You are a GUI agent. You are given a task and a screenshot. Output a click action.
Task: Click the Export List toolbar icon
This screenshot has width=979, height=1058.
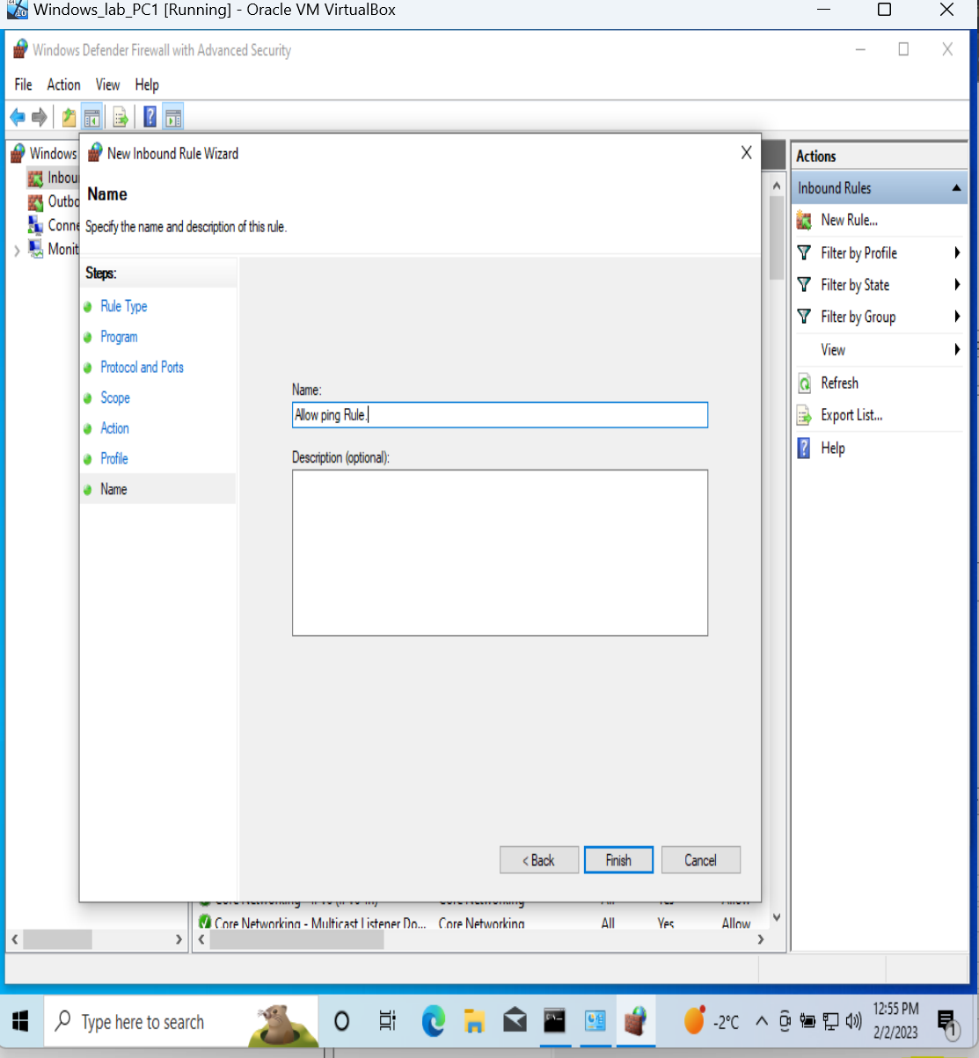tap(121, 117)
